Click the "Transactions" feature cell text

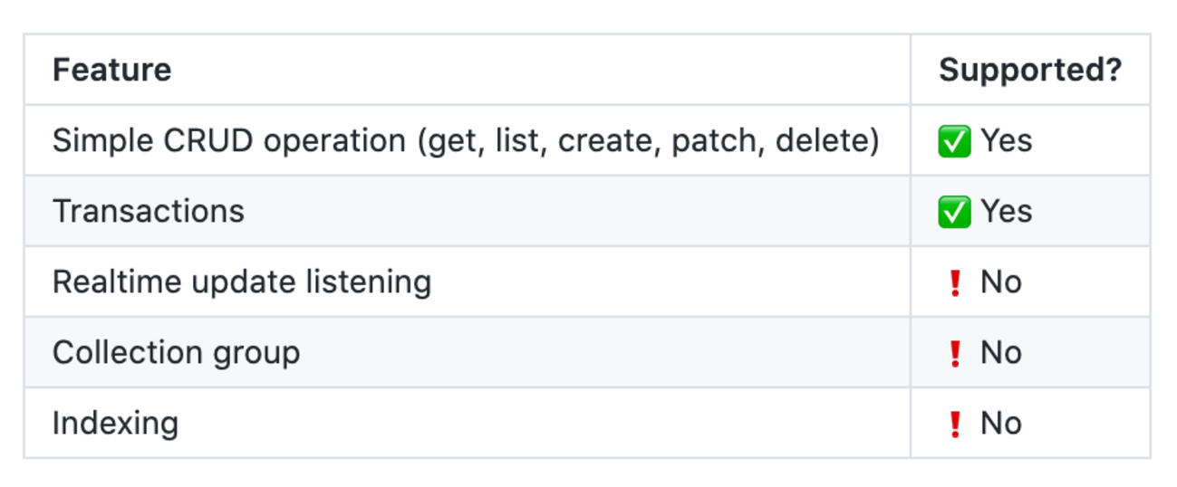149,212
